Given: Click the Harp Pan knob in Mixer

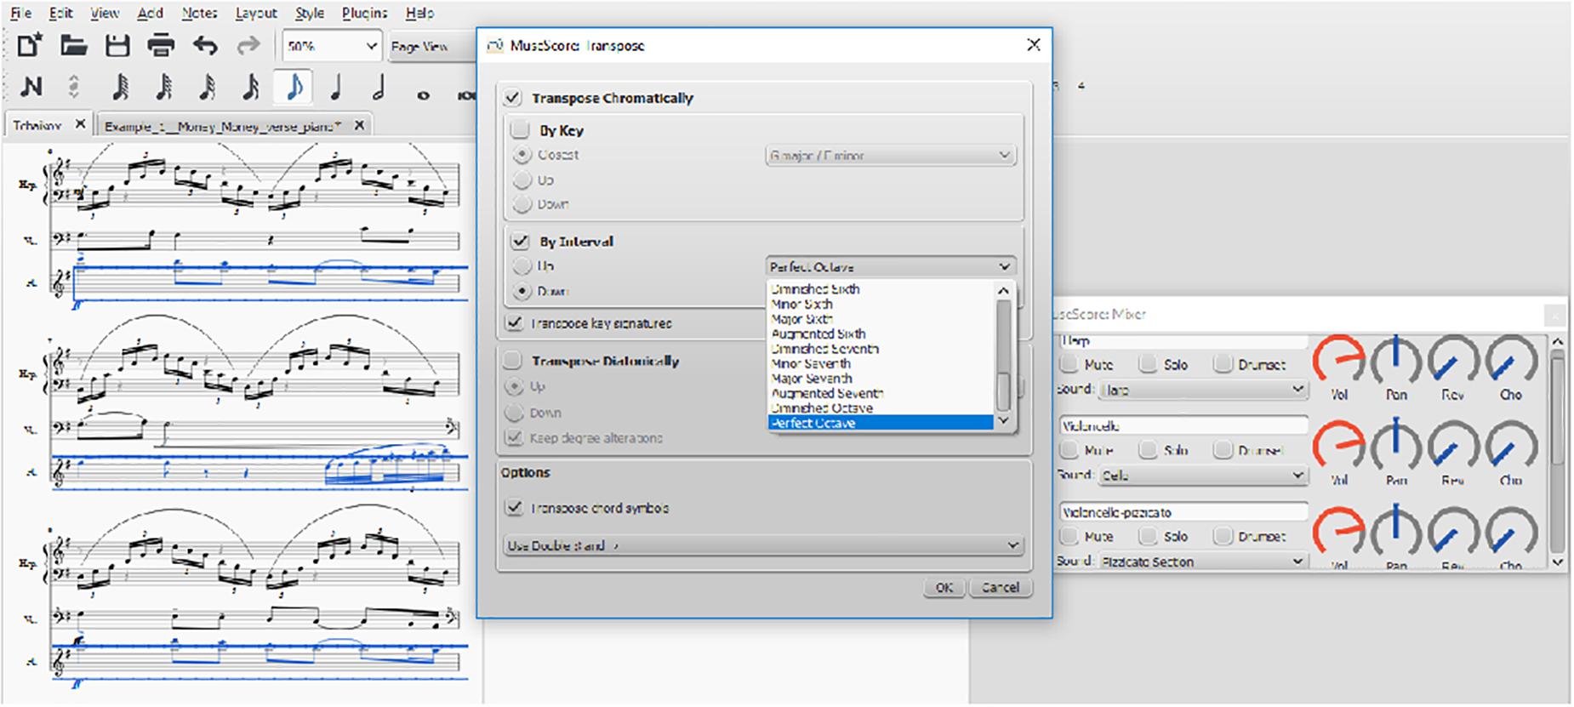Looking at the screenshot, I should [1396, 361].
